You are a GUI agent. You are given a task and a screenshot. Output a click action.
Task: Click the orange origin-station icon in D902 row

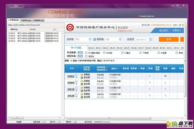[x=82, y=75]
